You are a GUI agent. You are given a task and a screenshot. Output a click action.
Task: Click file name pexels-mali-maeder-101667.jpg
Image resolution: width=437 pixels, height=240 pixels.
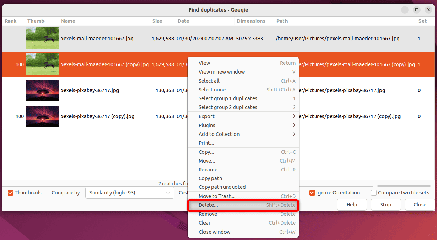coord(97,39)
